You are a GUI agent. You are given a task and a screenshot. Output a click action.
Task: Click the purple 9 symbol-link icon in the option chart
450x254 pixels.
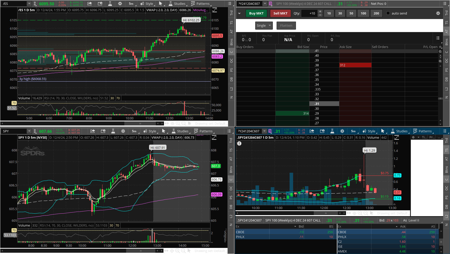(270, 131)
